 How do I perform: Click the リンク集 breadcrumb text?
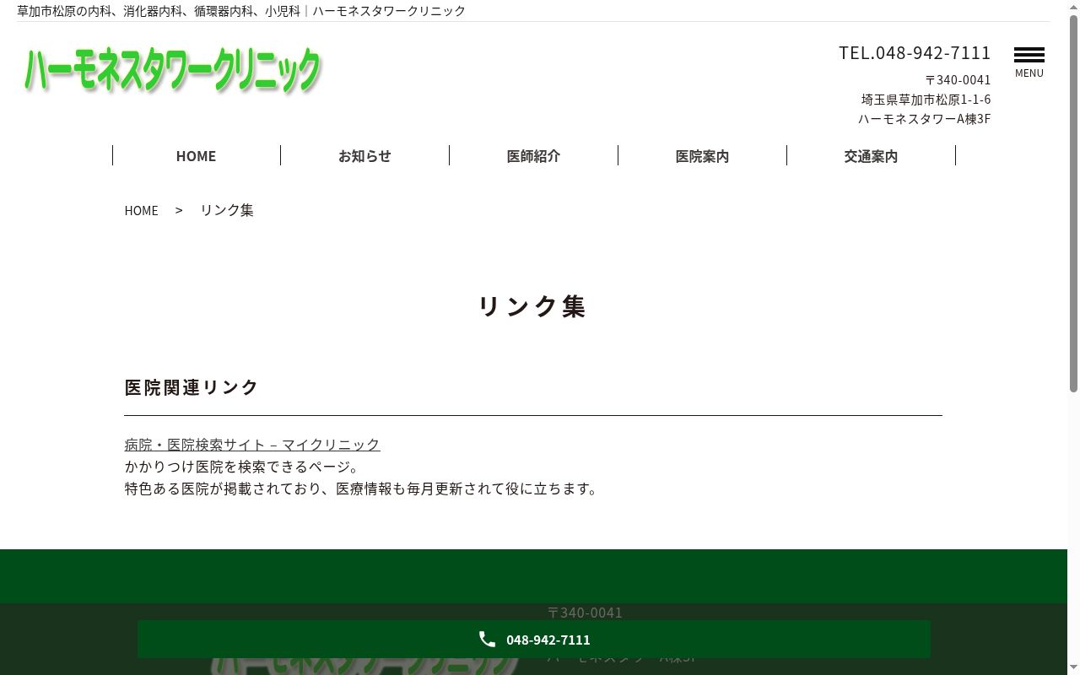point(227,210)
